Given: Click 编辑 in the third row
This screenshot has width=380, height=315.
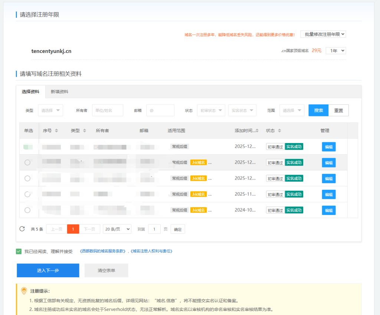Looking at the screenshot, I should 329,179.
